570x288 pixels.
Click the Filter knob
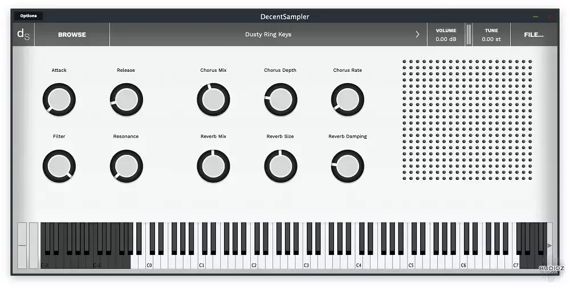pos(59,166)
